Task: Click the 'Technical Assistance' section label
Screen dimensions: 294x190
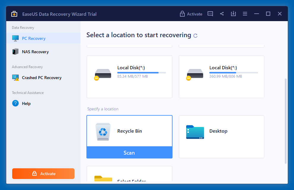Action: click(x=28, y=93)
